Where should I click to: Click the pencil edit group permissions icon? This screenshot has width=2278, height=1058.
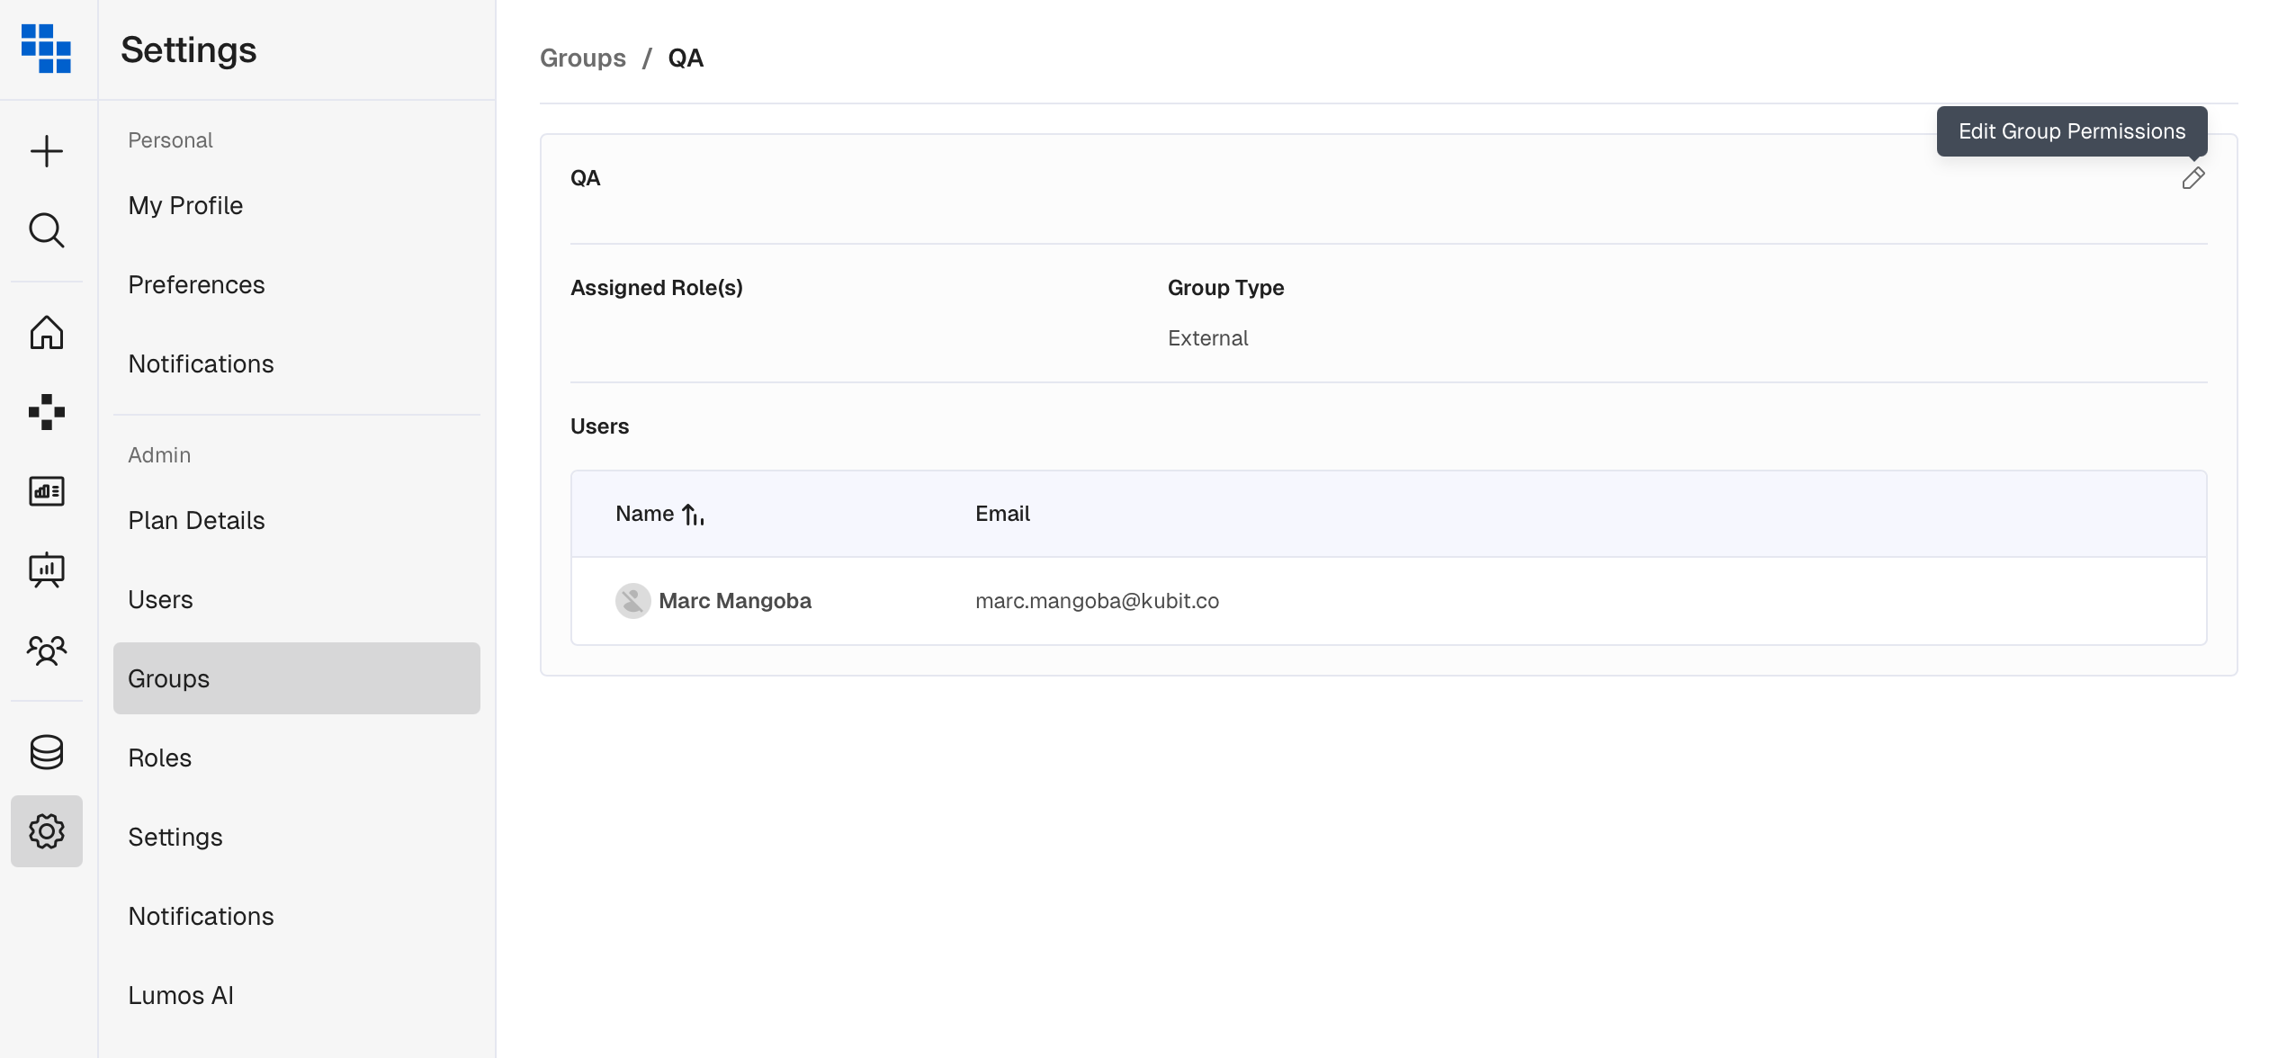[2193, 178]
